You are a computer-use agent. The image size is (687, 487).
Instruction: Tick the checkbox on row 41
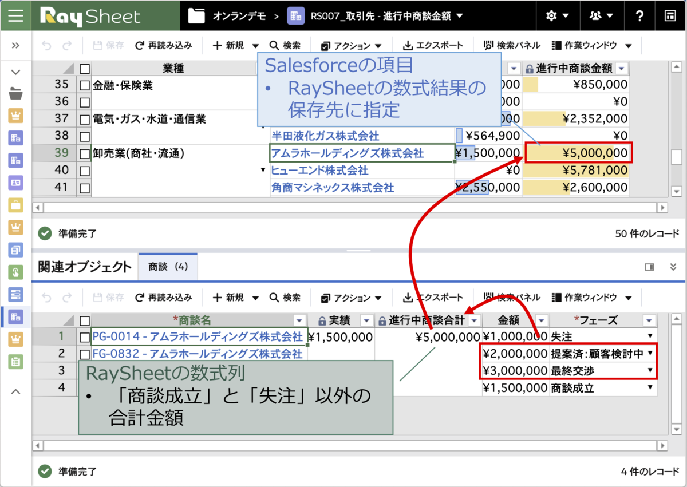[x=85, y=188]
